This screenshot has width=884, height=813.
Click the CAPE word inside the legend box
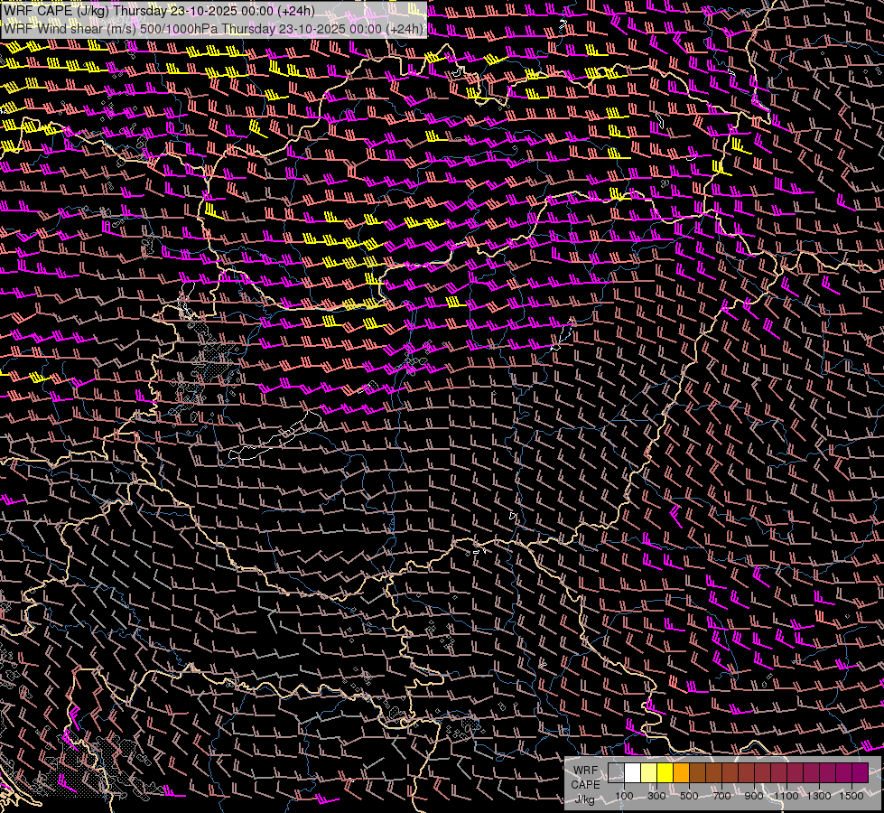click(585, 784)
